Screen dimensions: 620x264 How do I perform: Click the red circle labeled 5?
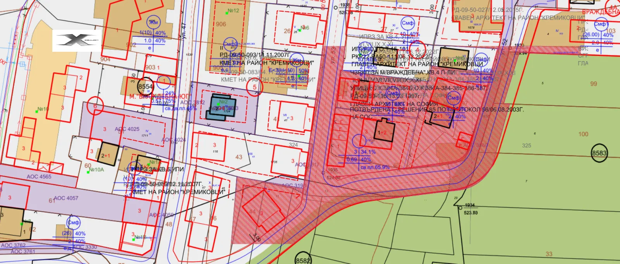tap(255, 87)
